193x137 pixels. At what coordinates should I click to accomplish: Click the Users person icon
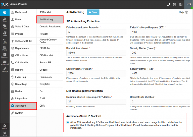(12, 19)
